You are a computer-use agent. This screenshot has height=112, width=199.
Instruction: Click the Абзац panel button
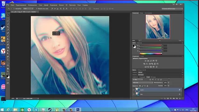tap(140, 72)
